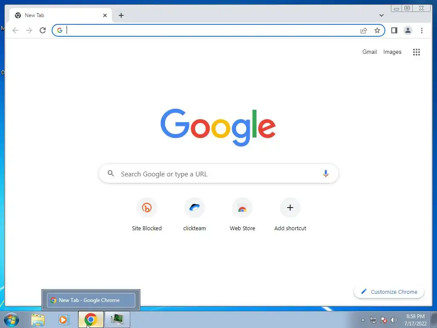Select the New Tab - Google Chrome preview
Screen dimensions: 437x328
coord(91,300)
